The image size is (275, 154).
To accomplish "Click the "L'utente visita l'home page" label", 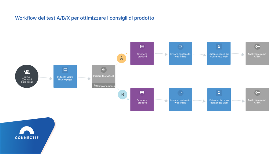I will coord(65,78).
